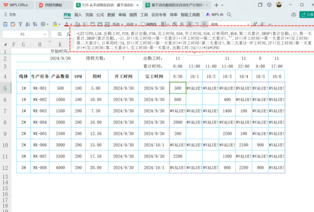Open the font name dropdown
The width and height of the screenshot is (314, 212).
point(229,24)
